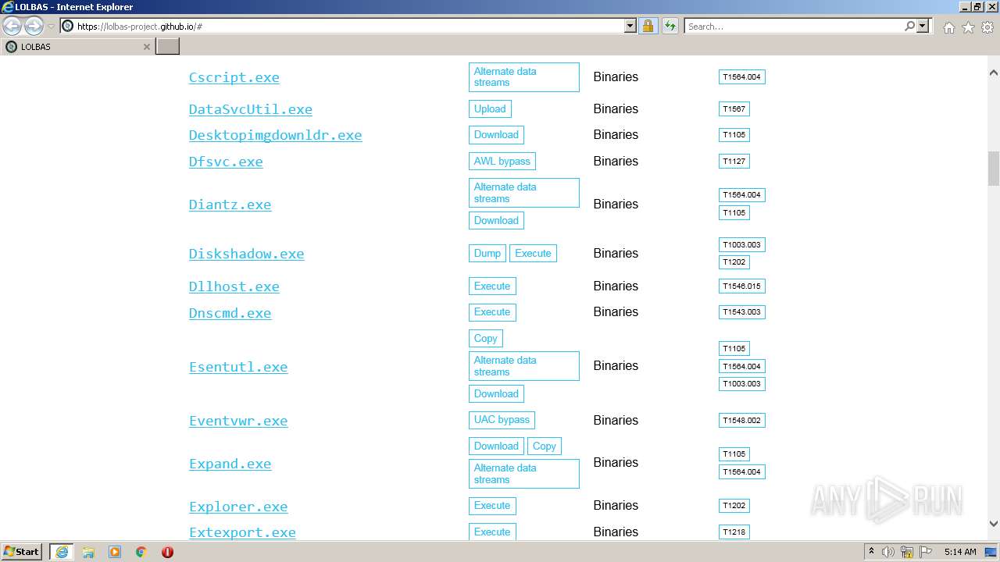This screenshot has width=1000, height=562.
Task: Open the Dnscmd.exe link
Action: pos(230,313)
